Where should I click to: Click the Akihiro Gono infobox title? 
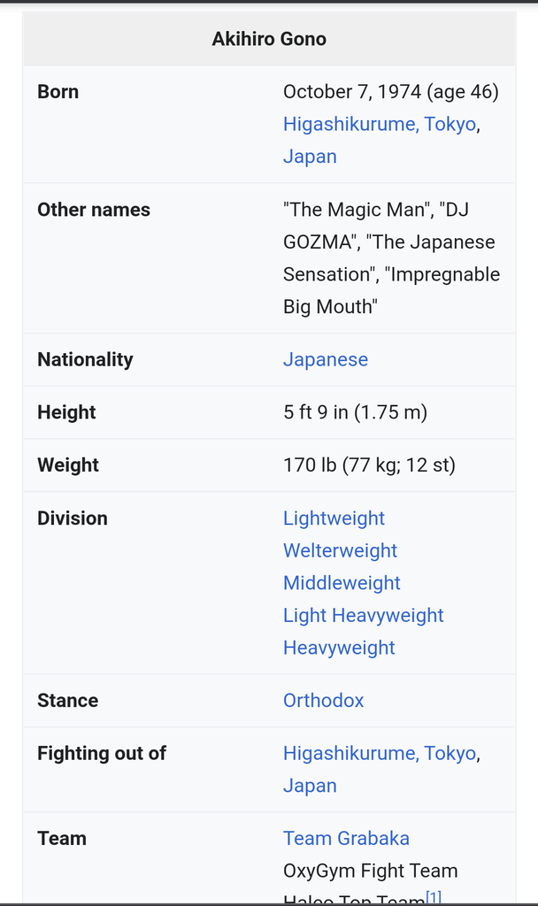[x=269, y=39]
